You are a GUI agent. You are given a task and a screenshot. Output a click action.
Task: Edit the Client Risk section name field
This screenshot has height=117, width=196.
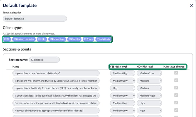pyautogui.click(x=44, y=60)
